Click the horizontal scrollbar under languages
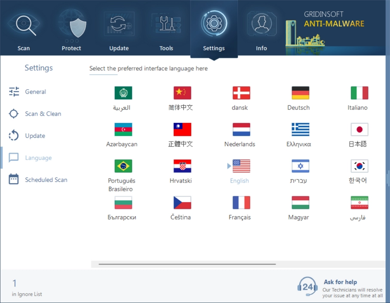Image resolution: width=390 pixels, height=303 pixels. [187, 264]
